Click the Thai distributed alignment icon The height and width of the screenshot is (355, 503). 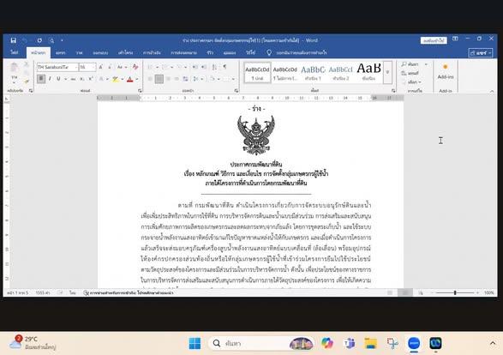click(185, 79)
